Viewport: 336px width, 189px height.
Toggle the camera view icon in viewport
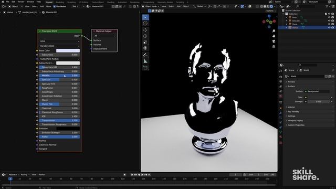(274, 41)
